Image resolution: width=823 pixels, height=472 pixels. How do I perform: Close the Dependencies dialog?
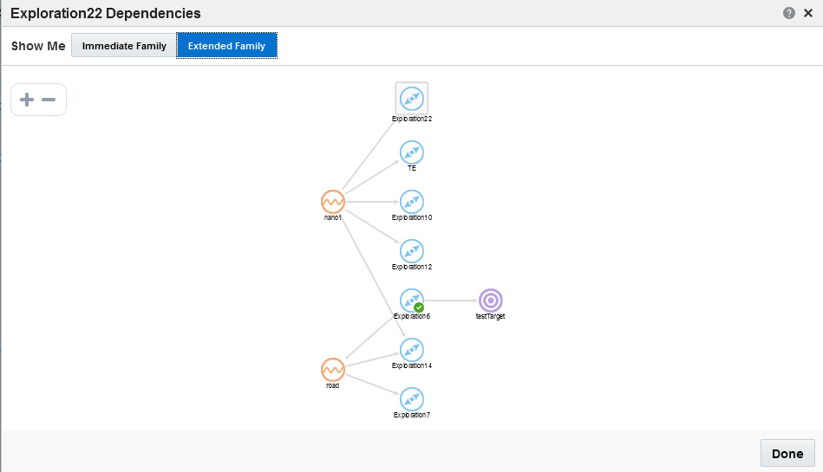coord(808,13)
